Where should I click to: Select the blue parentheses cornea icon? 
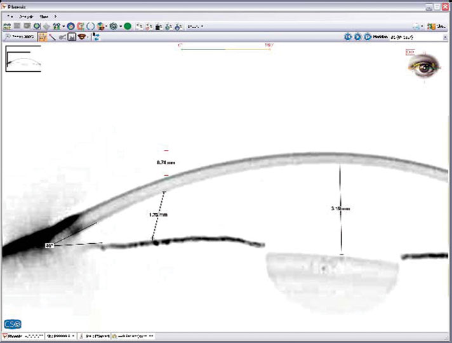91,27
